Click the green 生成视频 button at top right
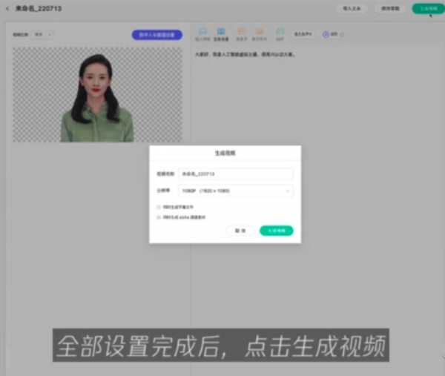Viewport: 445px width, 376px height. click(429, 9)
